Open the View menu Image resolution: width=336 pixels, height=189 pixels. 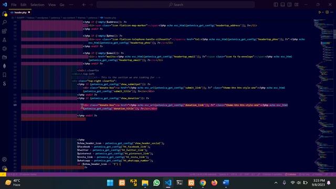coord(52,5)
